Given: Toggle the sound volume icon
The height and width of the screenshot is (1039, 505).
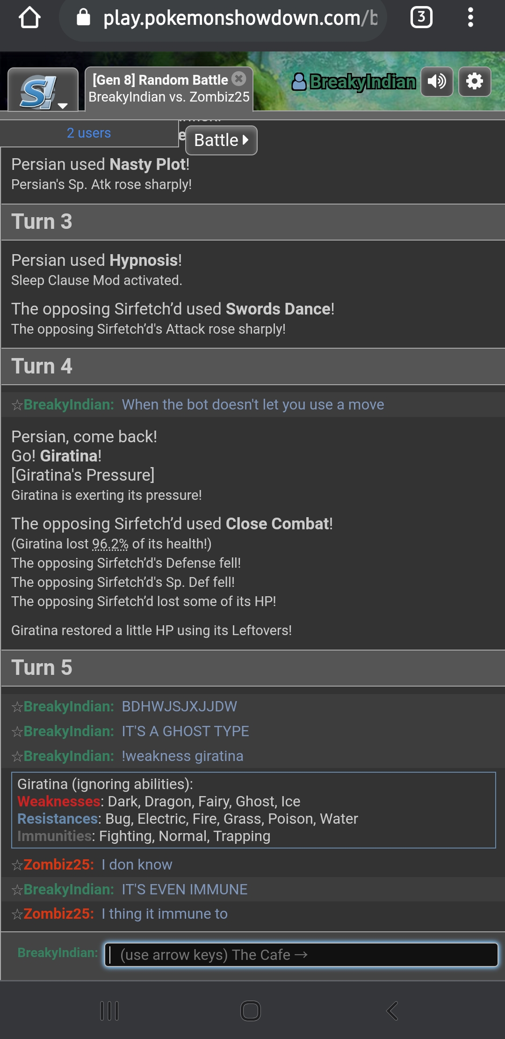Looking at the screenshot, I should pos(437,82).
